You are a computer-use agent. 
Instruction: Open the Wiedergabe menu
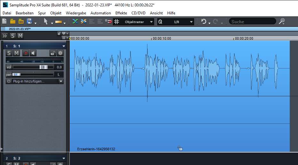click(x=76, y=13)
